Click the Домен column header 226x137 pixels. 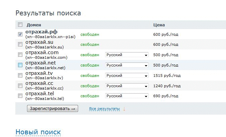pyautogui.click(x=34, y=25)
